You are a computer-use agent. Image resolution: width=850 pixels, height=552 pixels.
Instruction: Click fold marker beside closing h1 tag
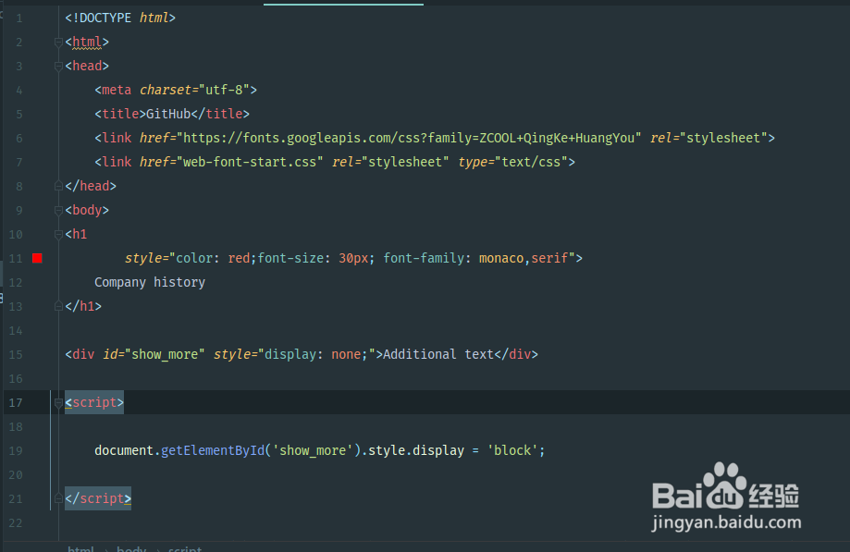coord(58,307)
